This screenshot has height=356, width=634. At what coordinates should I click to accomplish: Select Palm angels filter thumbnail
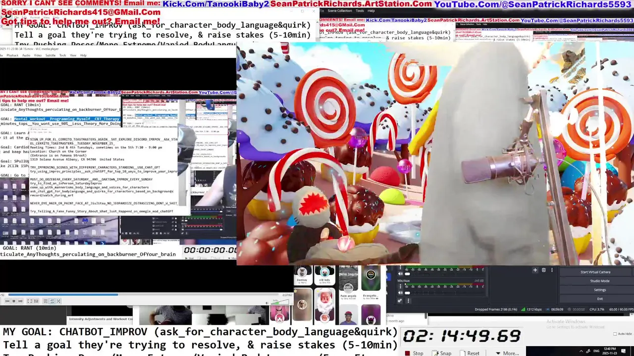(x=348, y=283)
